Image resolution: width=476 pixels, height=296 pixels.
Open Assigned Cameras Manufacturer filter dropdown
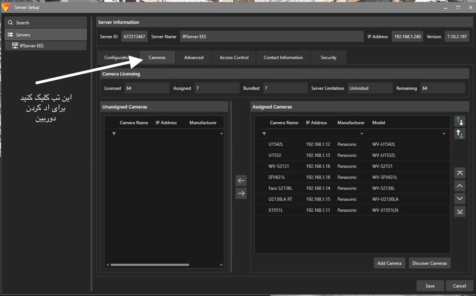click(x=361, y=133)
